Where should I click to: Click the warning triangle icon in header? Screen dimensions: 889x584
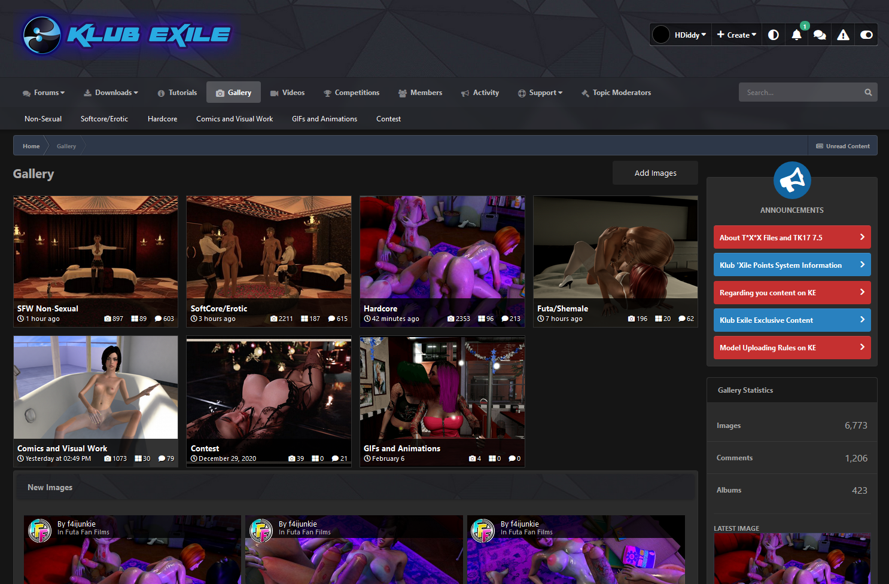tap(843, 35)
